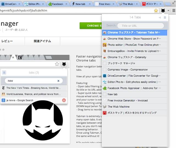
Task: Select Chrome ウェブストア - Extensity row
Action: (134, 57)
